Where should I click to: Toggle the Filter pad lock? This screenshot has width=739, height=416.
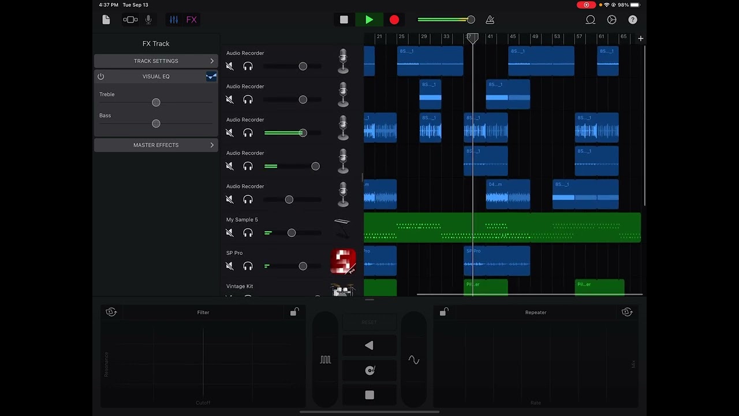point(294,312)
